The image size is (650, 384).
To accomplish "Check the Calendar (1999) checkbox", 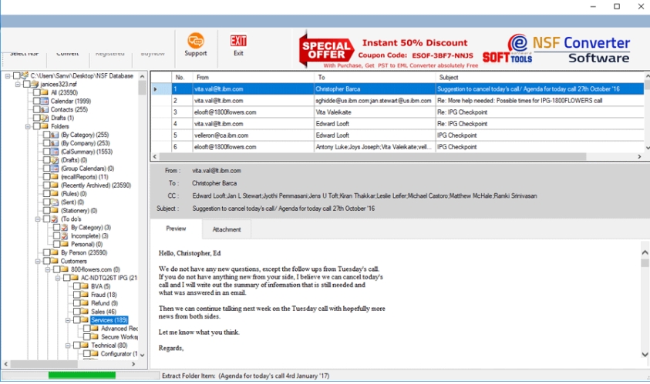I will tap(36, 101).
